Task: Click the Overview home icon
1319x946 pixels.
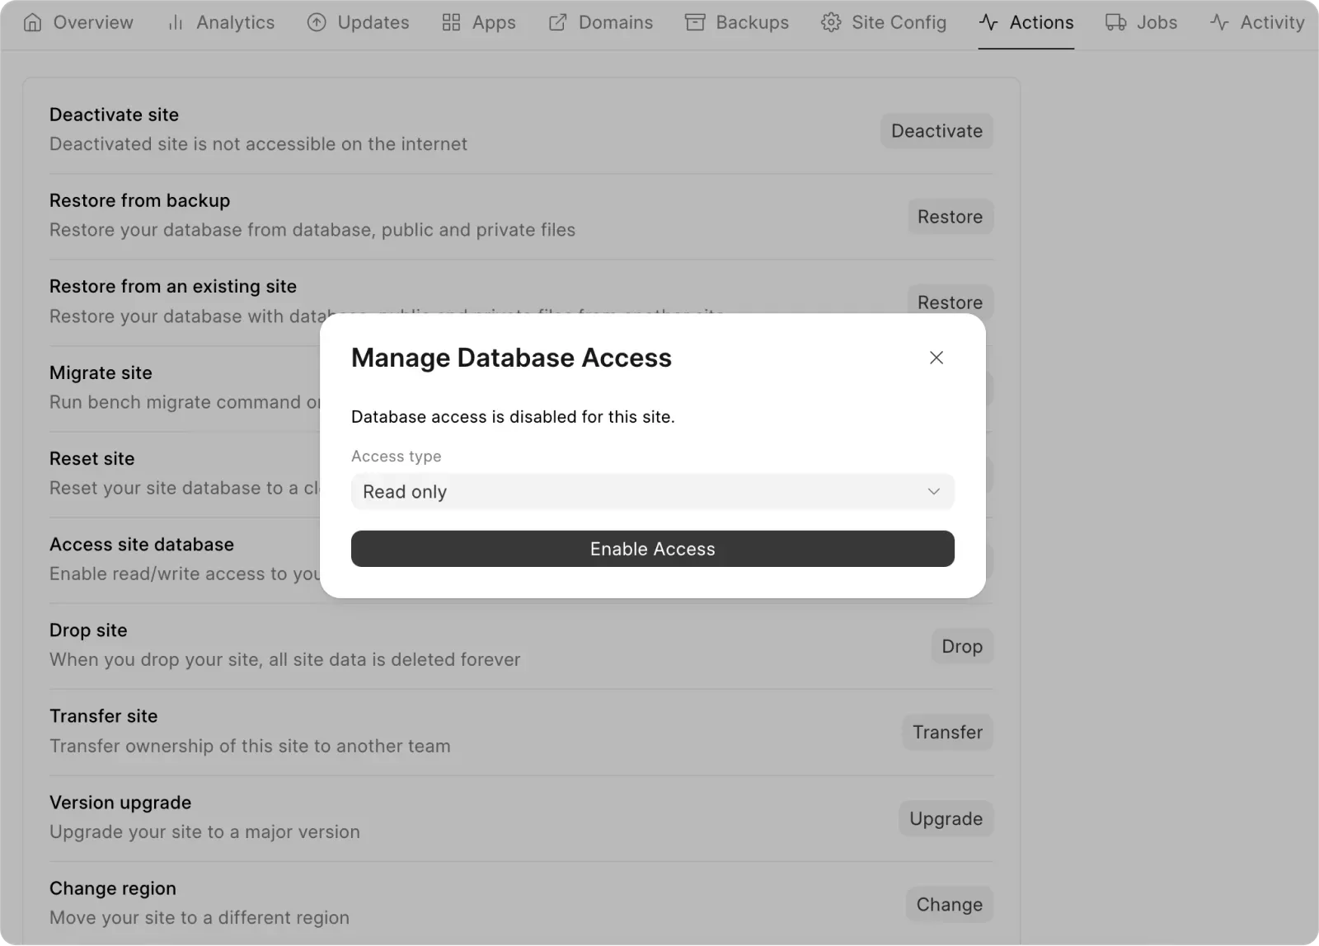Action: [33, 22]
